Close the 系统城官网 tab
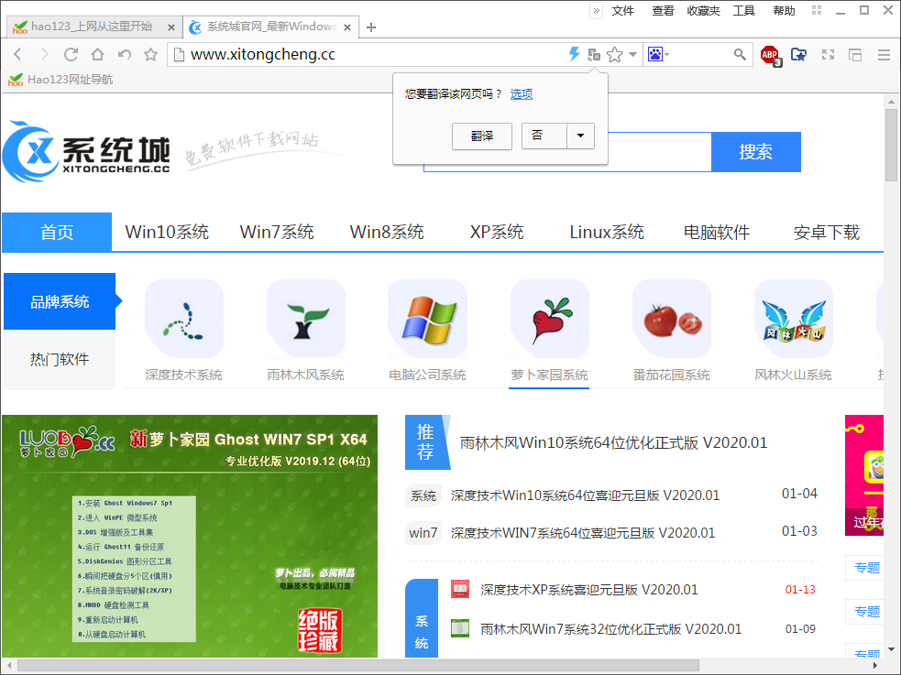 347,27
